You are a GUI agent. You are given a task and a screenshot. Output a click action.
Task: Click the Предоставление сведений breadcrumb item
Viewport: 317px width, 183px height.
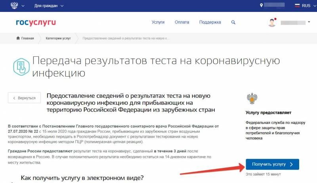coord(126,38)
